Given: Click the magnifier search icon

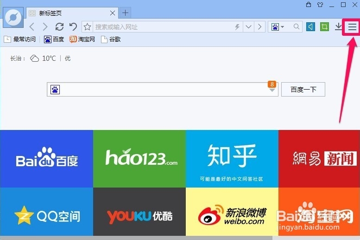Looking at the screenshot, I should tap(297, 26).
